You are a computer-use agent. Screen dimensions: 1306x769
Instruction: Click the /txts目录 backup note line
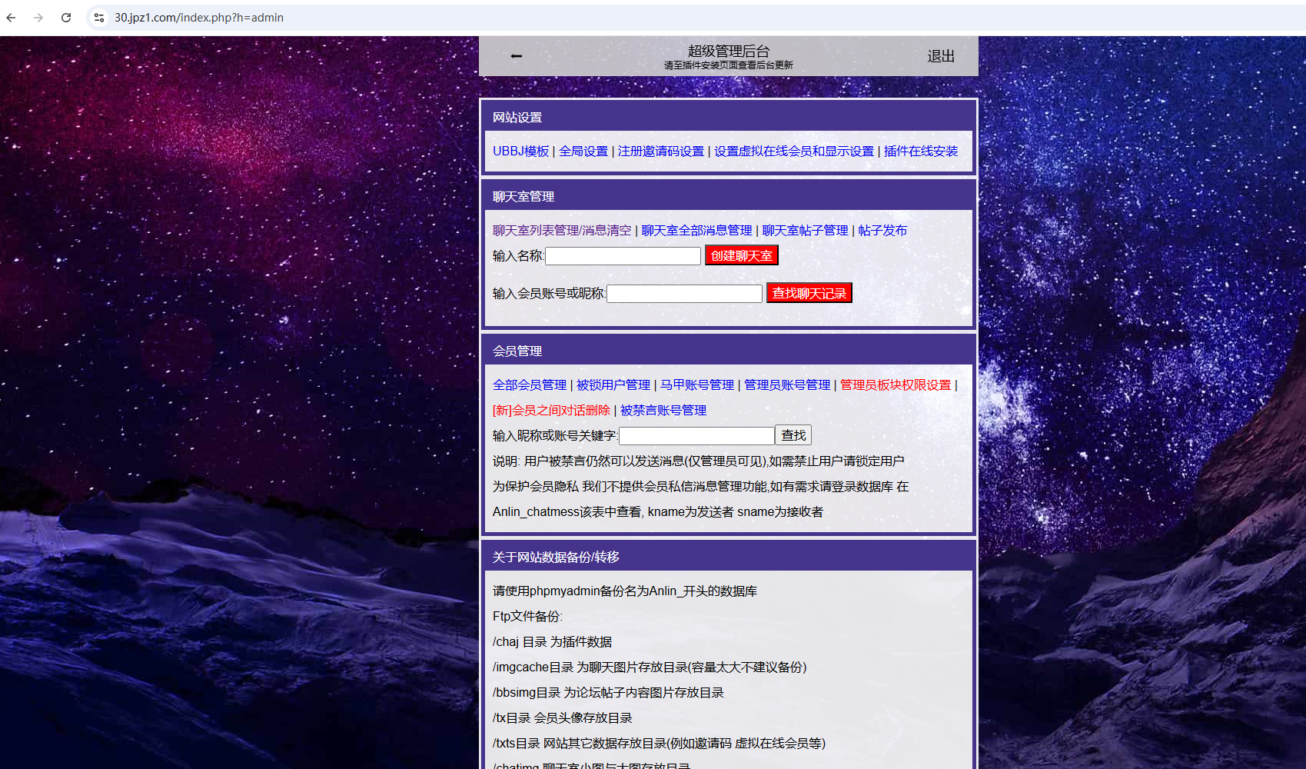pos(659,744)
